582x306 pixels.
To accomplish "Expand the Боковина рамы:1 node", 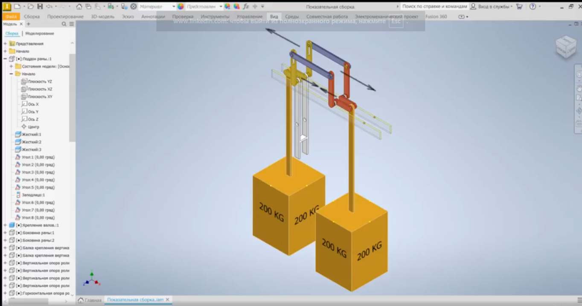I will 5,233.
